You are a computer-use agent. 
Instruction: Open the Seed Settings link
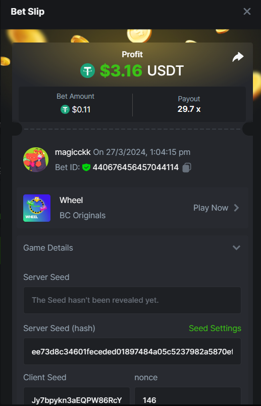(215, 329)
